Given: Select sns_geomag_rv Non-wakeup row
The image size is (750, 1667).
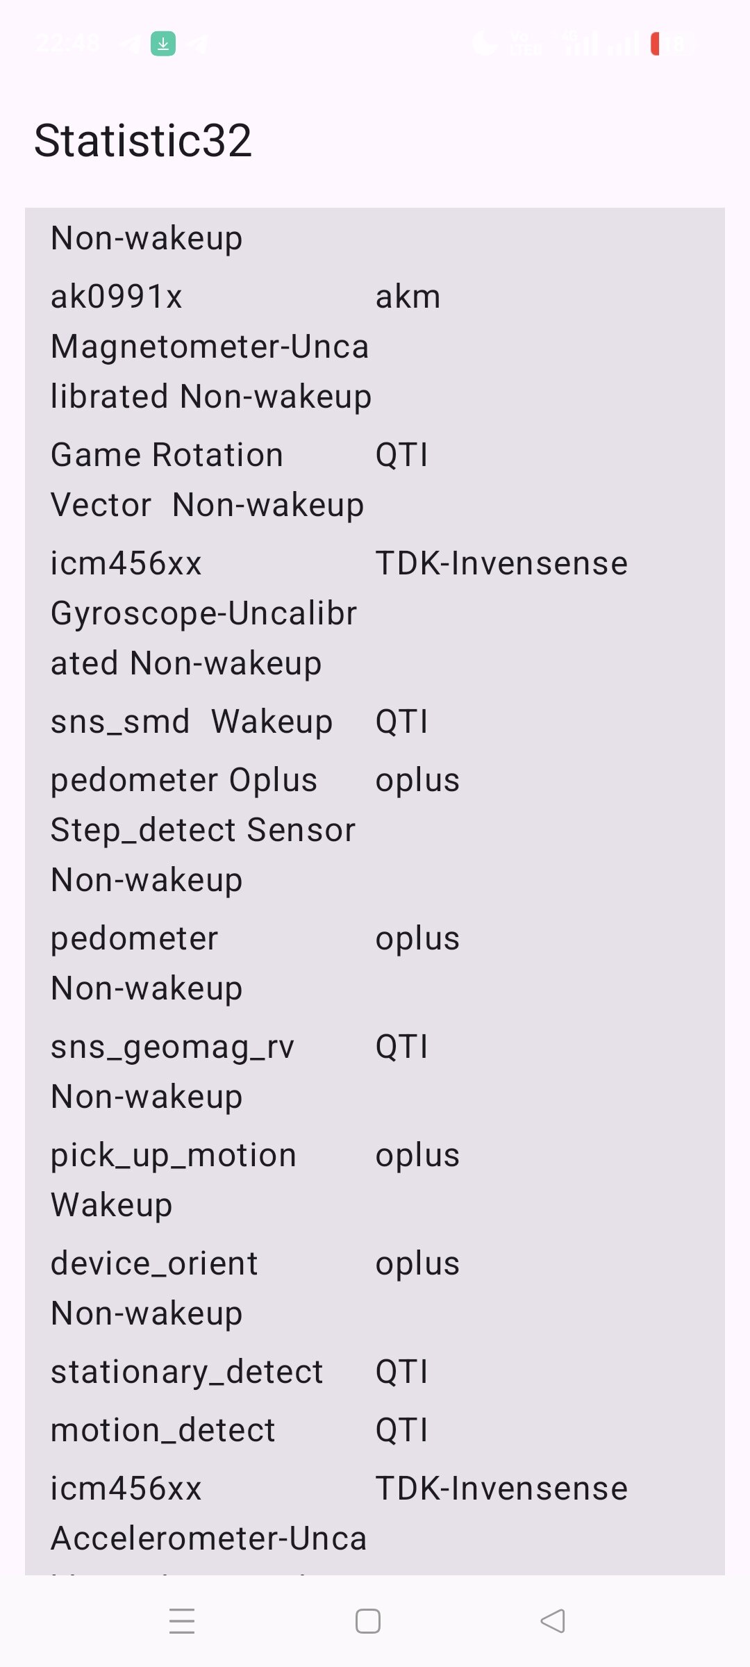Looking at the screenshot, I should 375,1072.
